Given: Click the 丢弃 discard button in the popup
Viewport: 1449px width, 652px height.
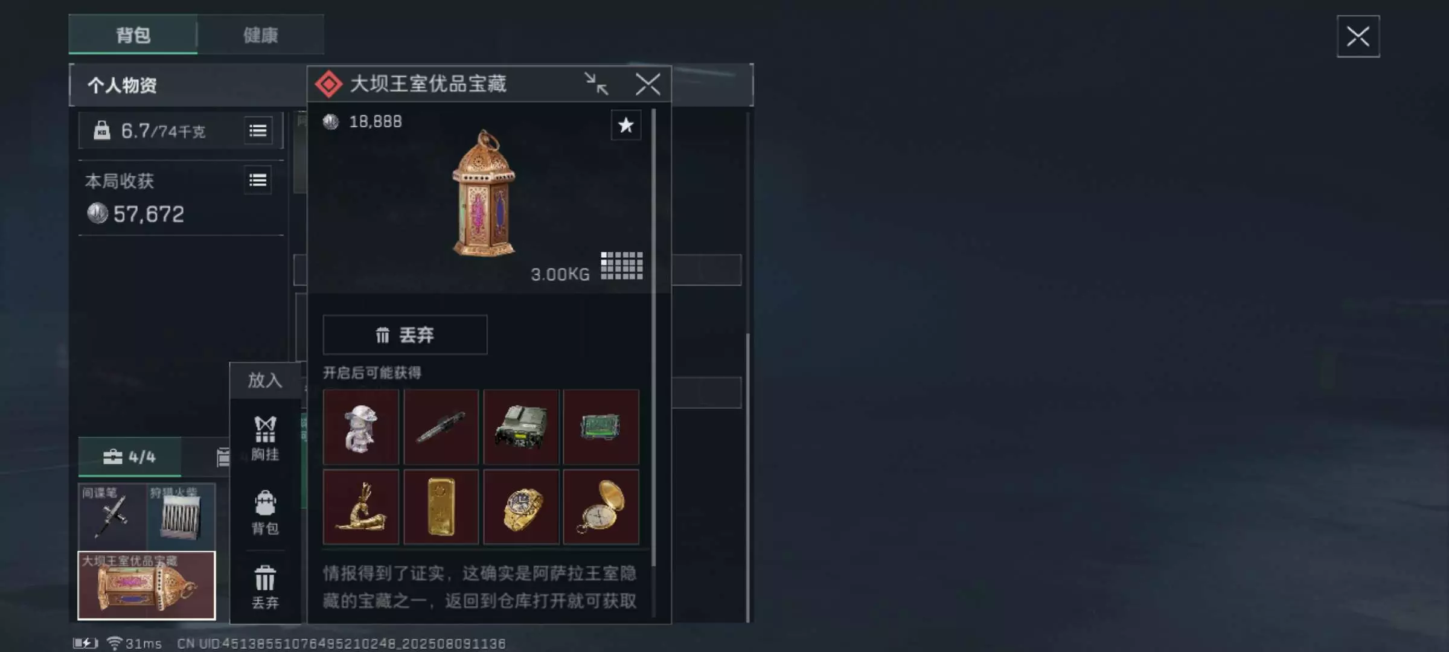Looking at the screenshot, I should tap(405, 334).
